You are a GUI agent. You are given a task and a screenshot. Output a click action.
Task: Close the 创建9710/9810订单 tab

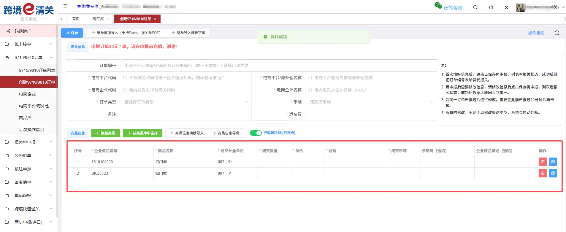155,19
